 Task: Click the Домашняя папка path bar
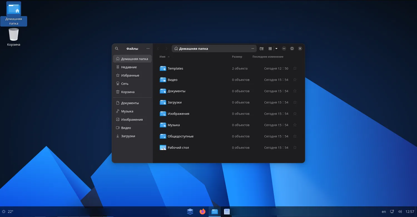[x=193, y=48]
